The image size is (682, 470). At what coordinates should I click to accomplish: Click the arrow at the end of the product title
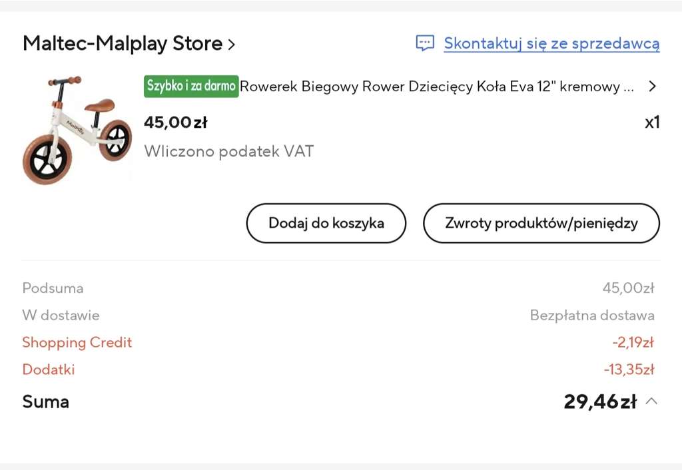tap(652, 86)
